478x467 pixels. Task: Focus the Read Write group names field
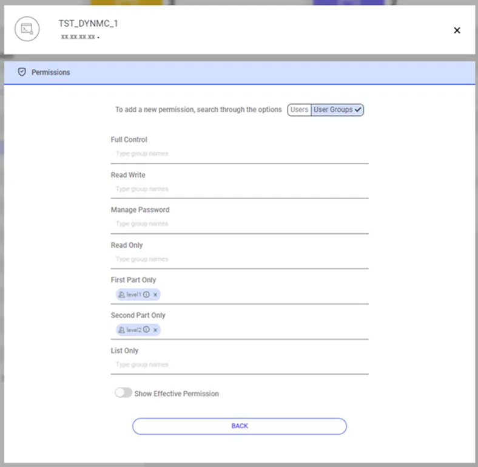click(x=240, y=189)
